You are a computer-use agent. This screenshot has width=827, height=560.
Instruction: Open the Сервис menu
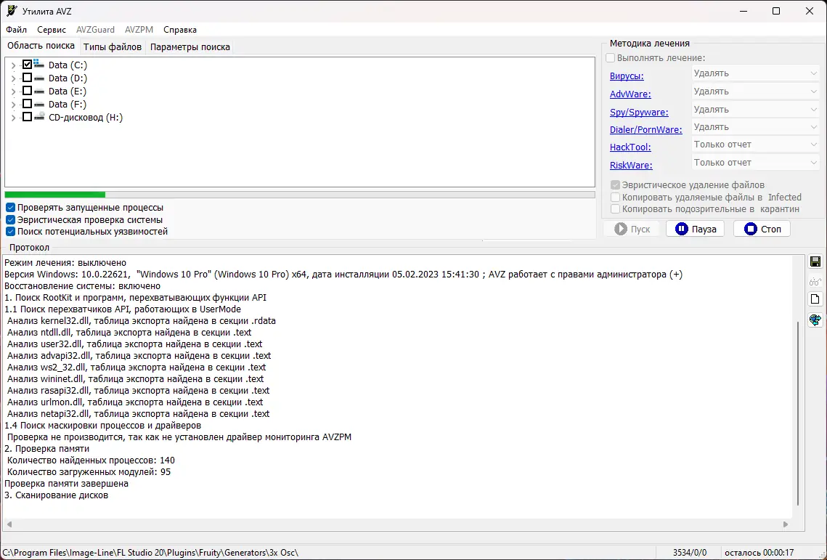pyautogui.click(x=52, y=30)
